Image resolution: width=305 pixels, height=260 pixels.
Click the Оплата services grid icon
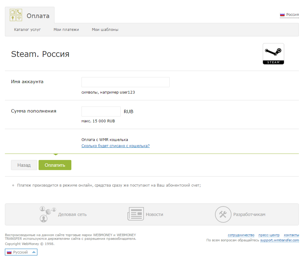tap(16, 15)
